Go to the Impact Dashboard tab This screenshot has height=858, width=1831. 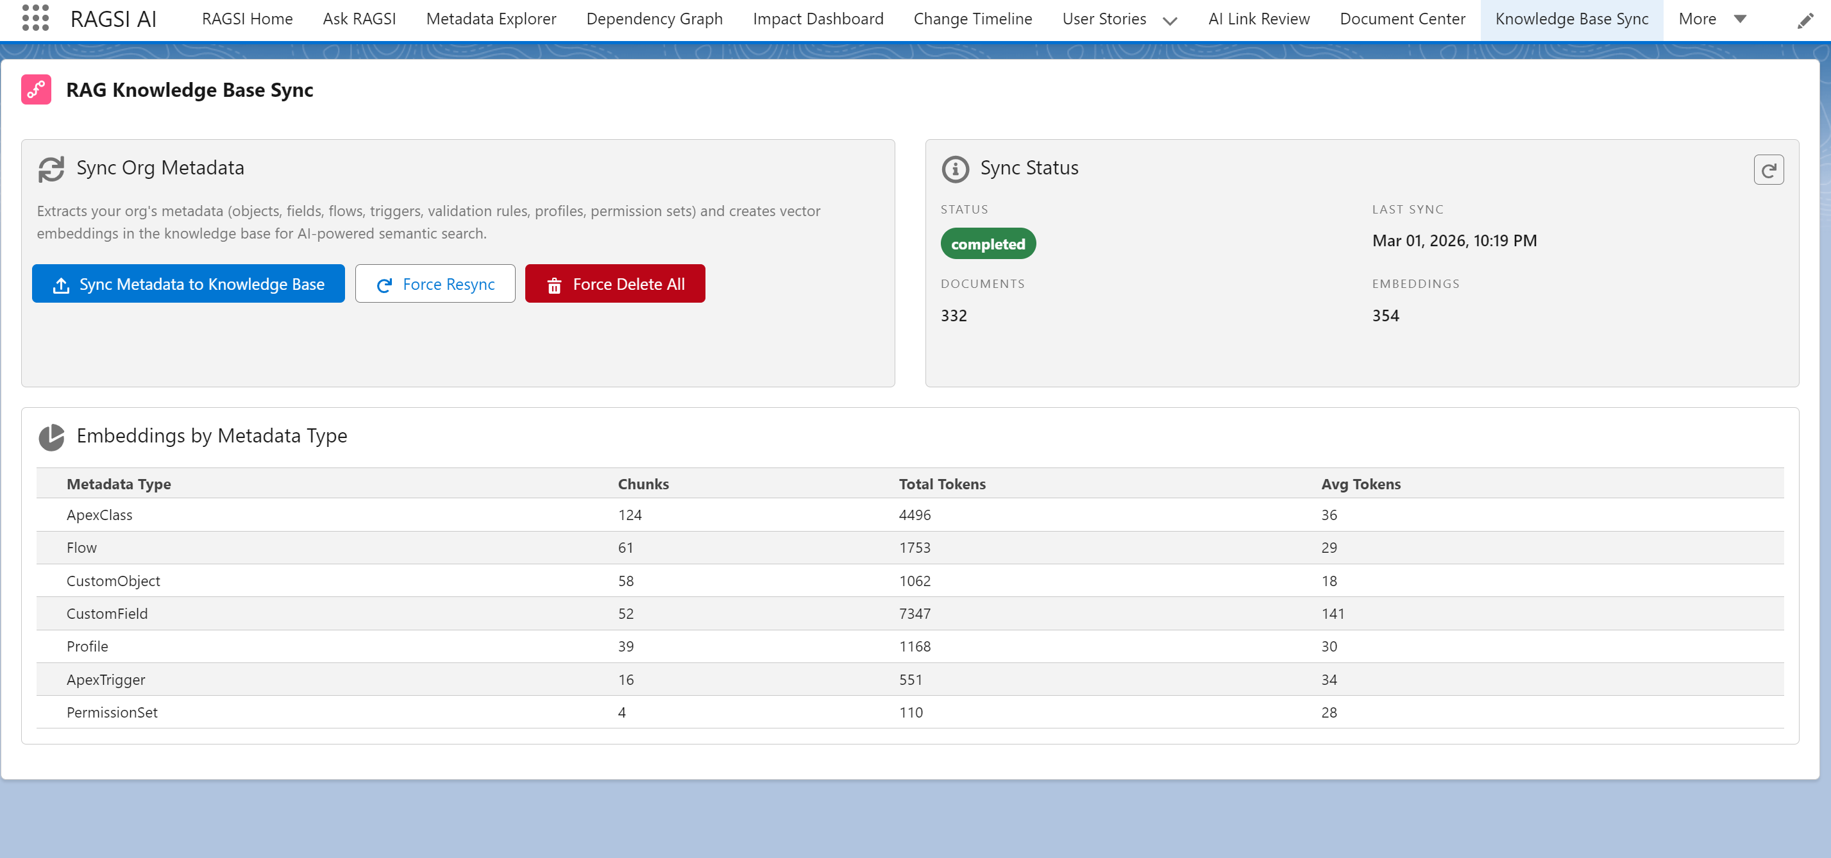(818, 19)
